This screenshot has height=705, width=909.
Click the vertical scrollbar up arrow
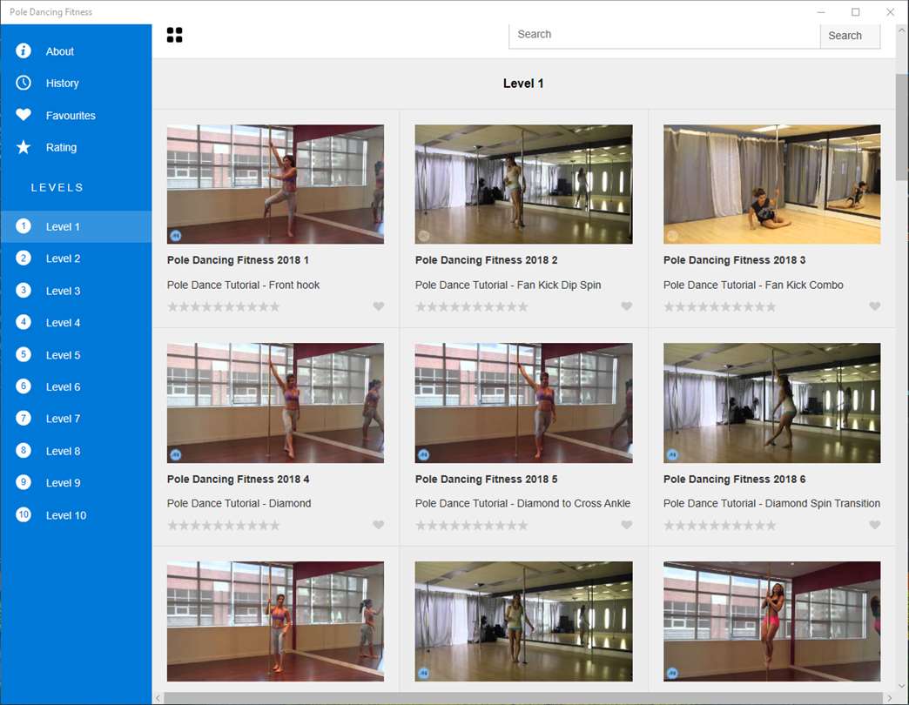coord(901,30)
